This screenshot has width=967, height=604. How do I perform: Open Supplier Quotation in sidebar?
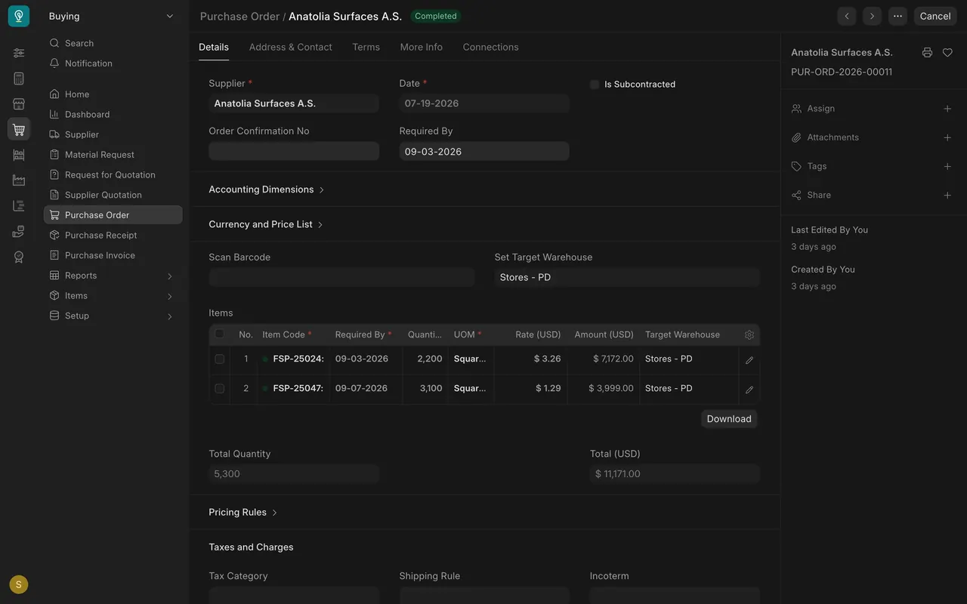coord(113,195)
